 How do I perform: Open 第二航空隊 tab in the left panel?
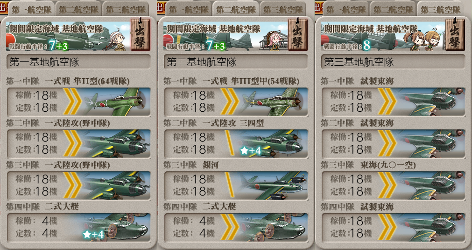tap(78, 9)
